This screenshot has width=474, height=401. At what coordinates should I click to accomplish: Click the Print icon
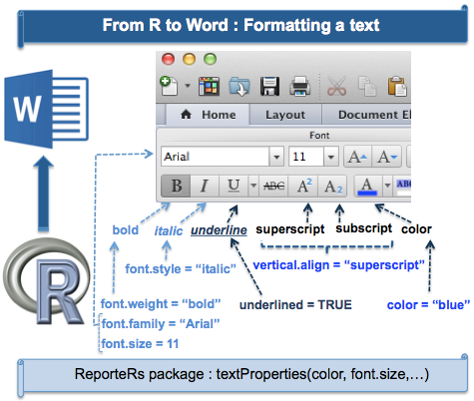click(300, 87)
